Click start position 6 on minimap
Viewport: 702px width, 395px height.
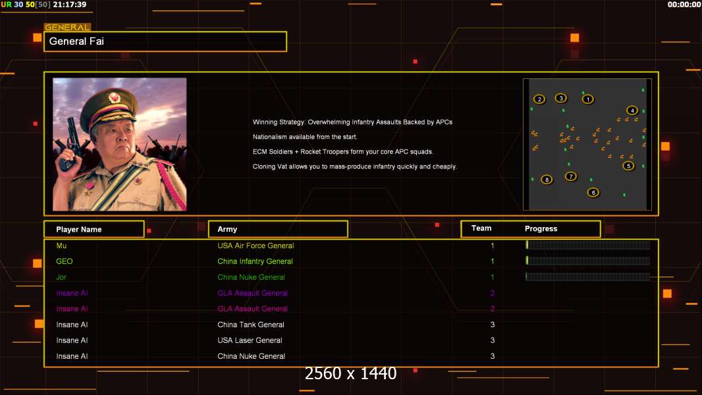593,192
